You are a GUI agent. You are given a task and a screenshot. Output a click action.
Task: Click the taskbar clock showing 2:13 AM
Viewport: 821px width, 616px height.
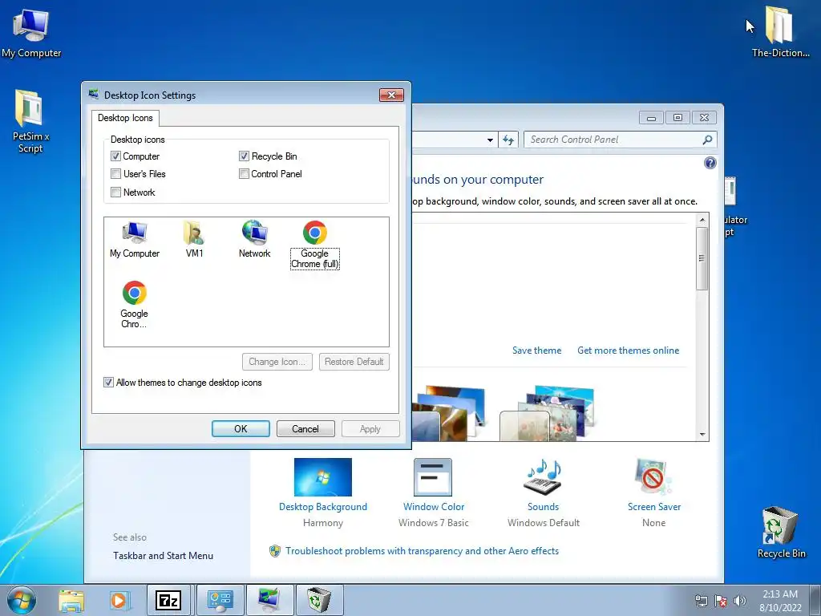[x=780, y=601]
